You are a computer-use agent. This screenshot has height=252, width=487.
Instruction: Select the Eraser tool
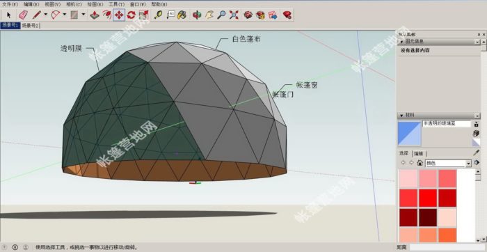pos(23,15)
